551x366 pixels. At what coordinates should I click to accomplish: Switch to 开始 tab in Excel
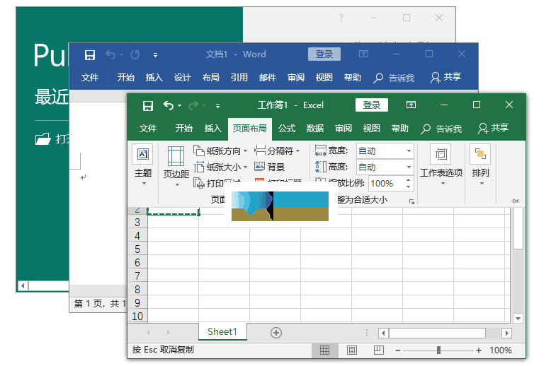point(183,129)
